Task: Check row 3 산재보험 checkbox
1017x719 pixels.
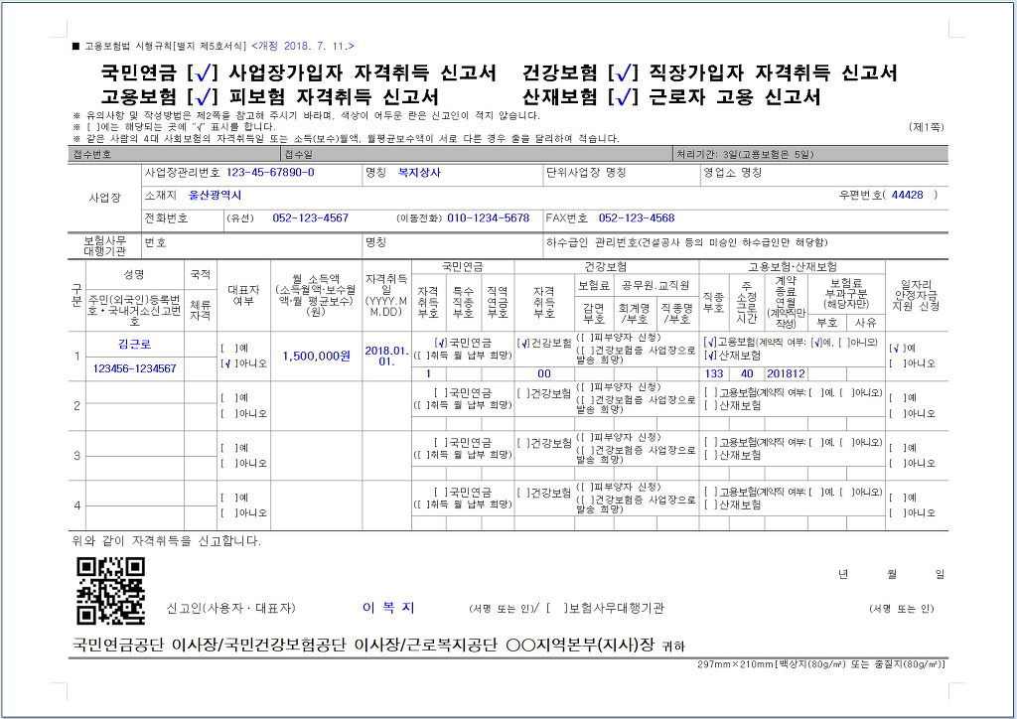Action: pos(711,455)
